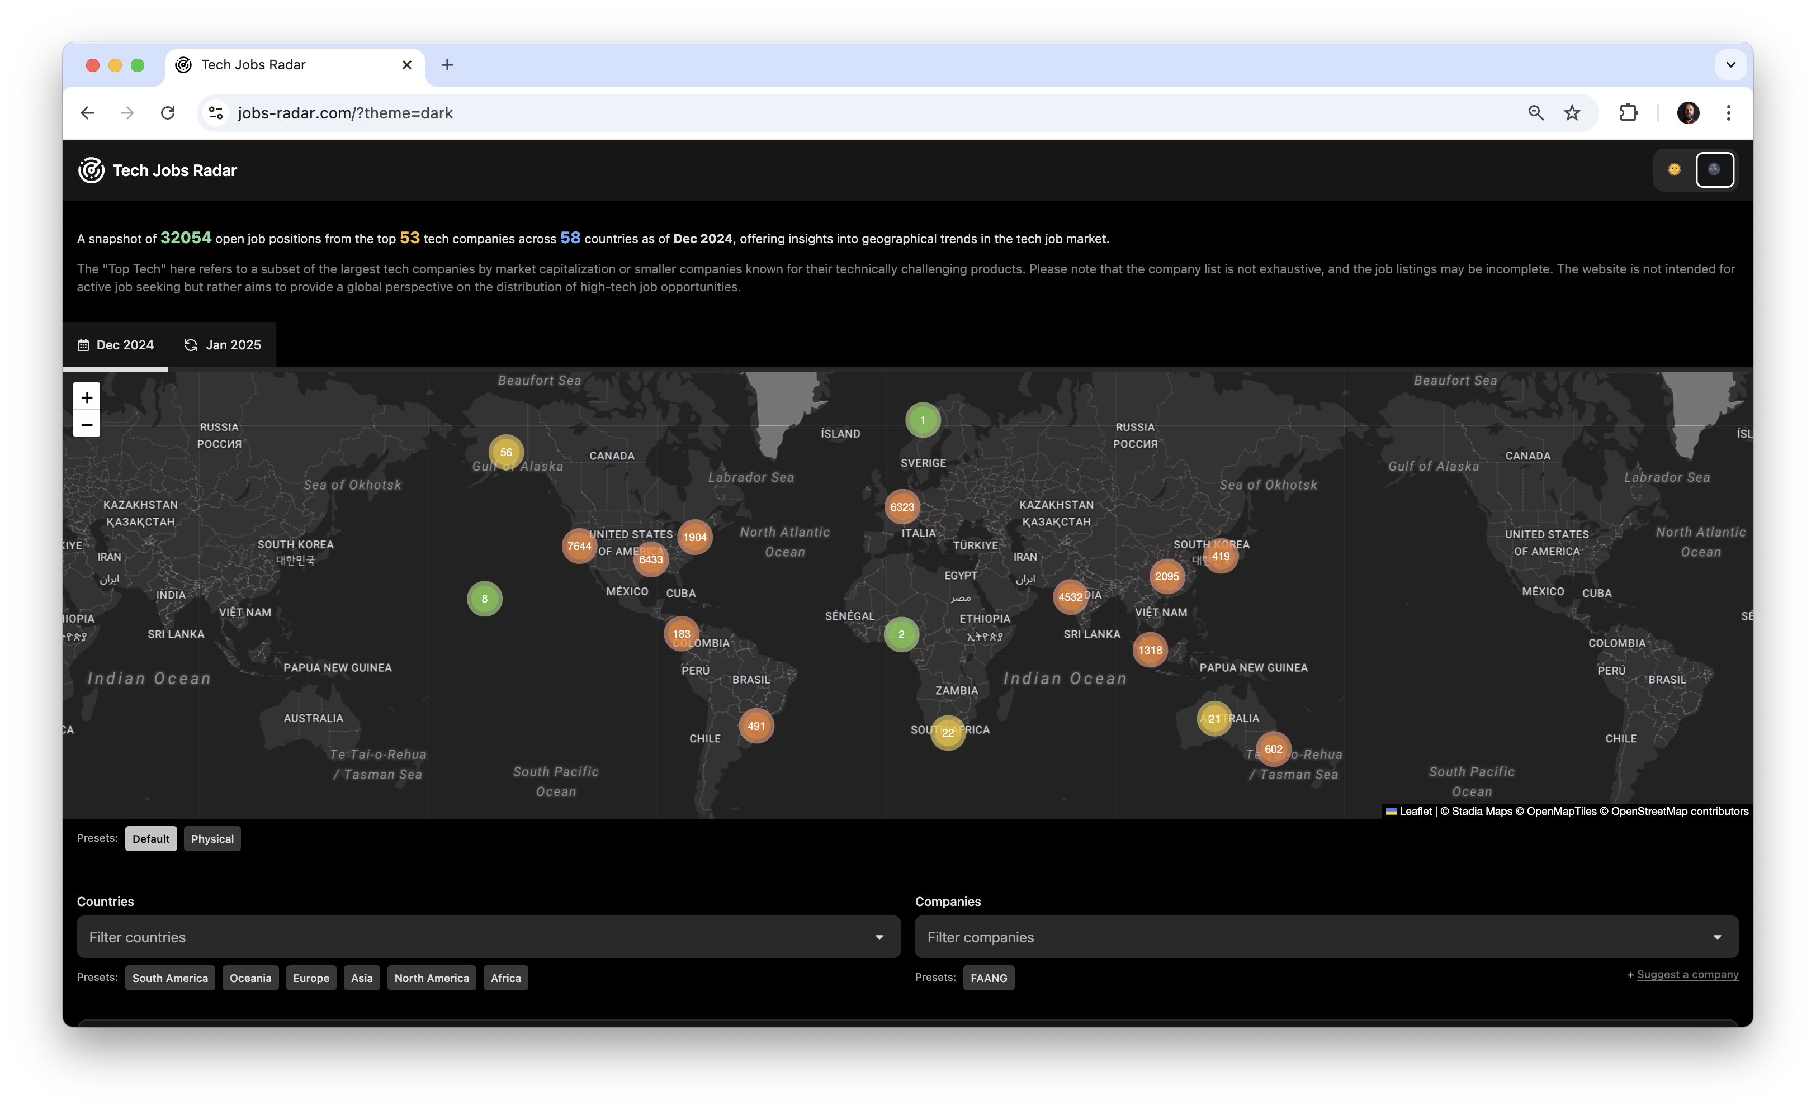The image size is (1816, 1110).
Task: Click the 4532 cluster over India
Action: pyautogui.click(x=1070, y=596)
